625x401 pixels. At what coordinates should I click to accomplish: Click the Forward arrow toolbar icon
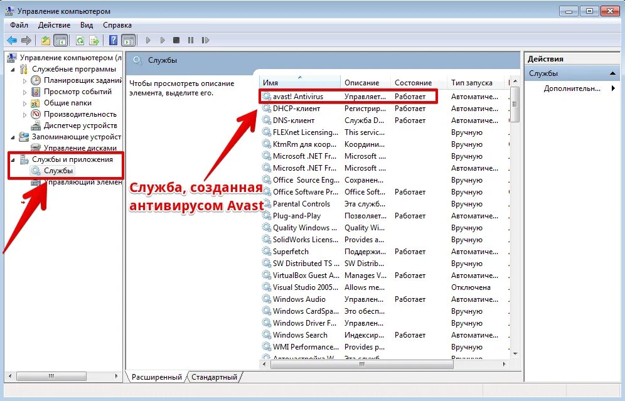coord(26,40)
